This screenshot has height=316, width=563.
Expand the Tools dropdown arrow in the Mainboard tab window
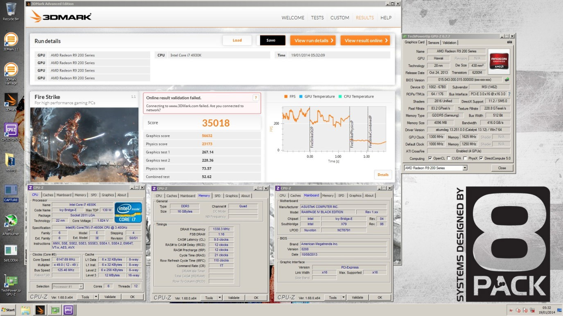tap(343, 298)
